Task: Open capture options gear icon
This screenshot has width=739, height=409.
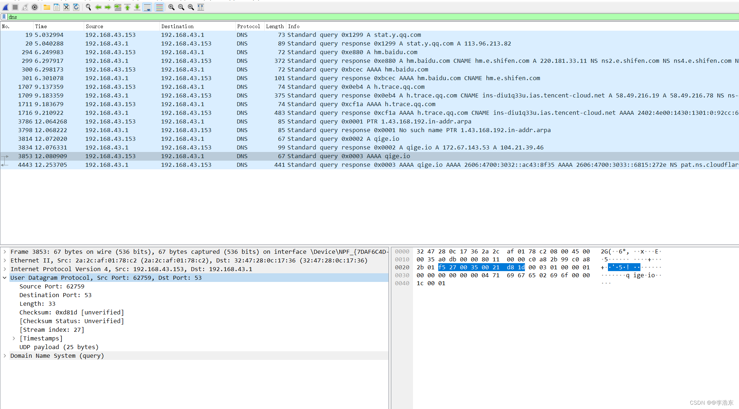Action: [35, 7]
